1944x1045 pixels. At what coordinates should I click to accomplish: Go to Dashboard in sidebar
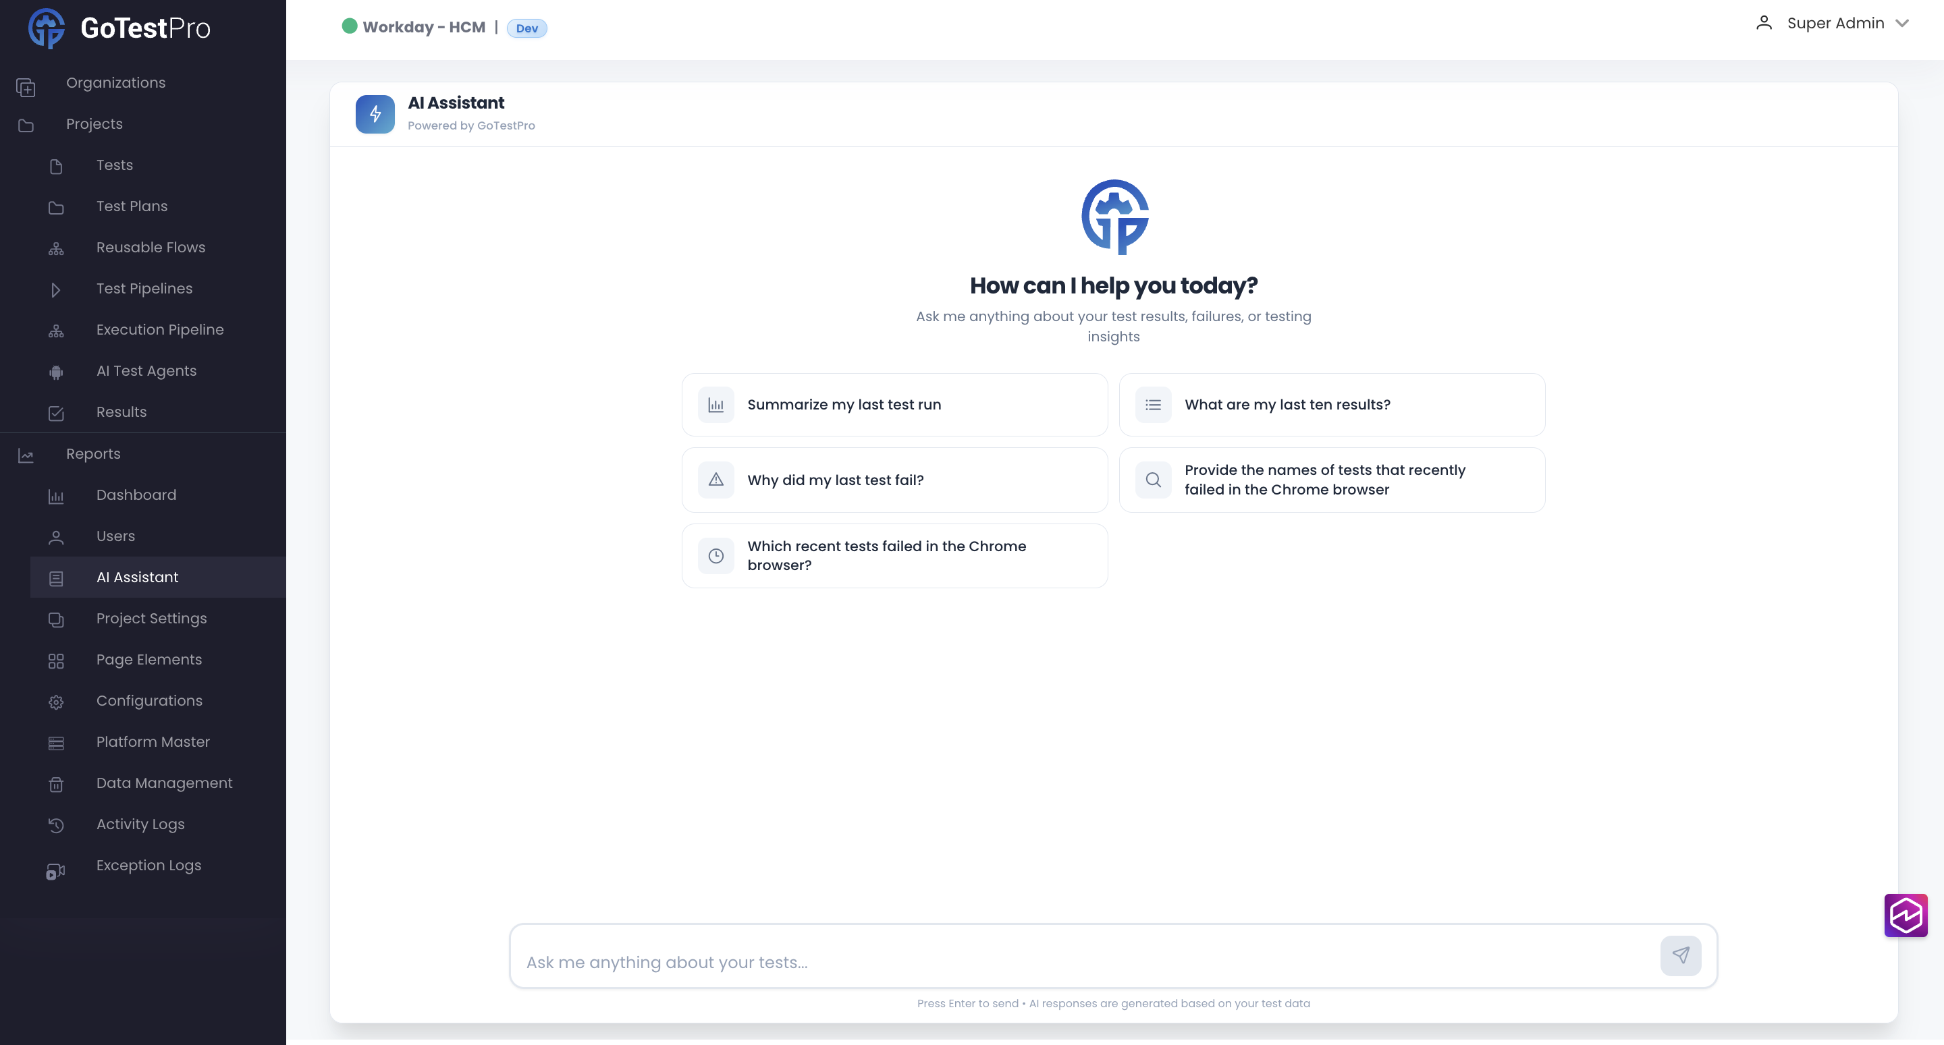tap(136, 495)
